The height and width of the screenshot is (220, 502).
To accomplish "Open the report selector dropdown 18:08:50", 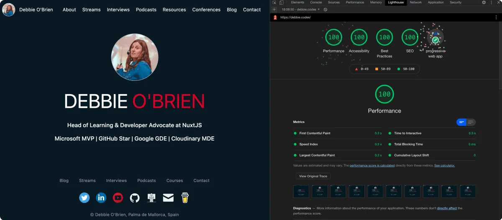I will [300, 9].
